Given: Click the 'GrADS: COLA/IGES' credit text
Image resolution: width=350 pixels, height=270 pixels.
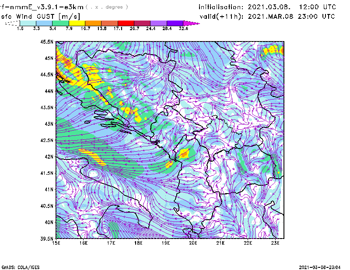Looking at the screenshot, I should pyautogui.click(x=21, y=267).
